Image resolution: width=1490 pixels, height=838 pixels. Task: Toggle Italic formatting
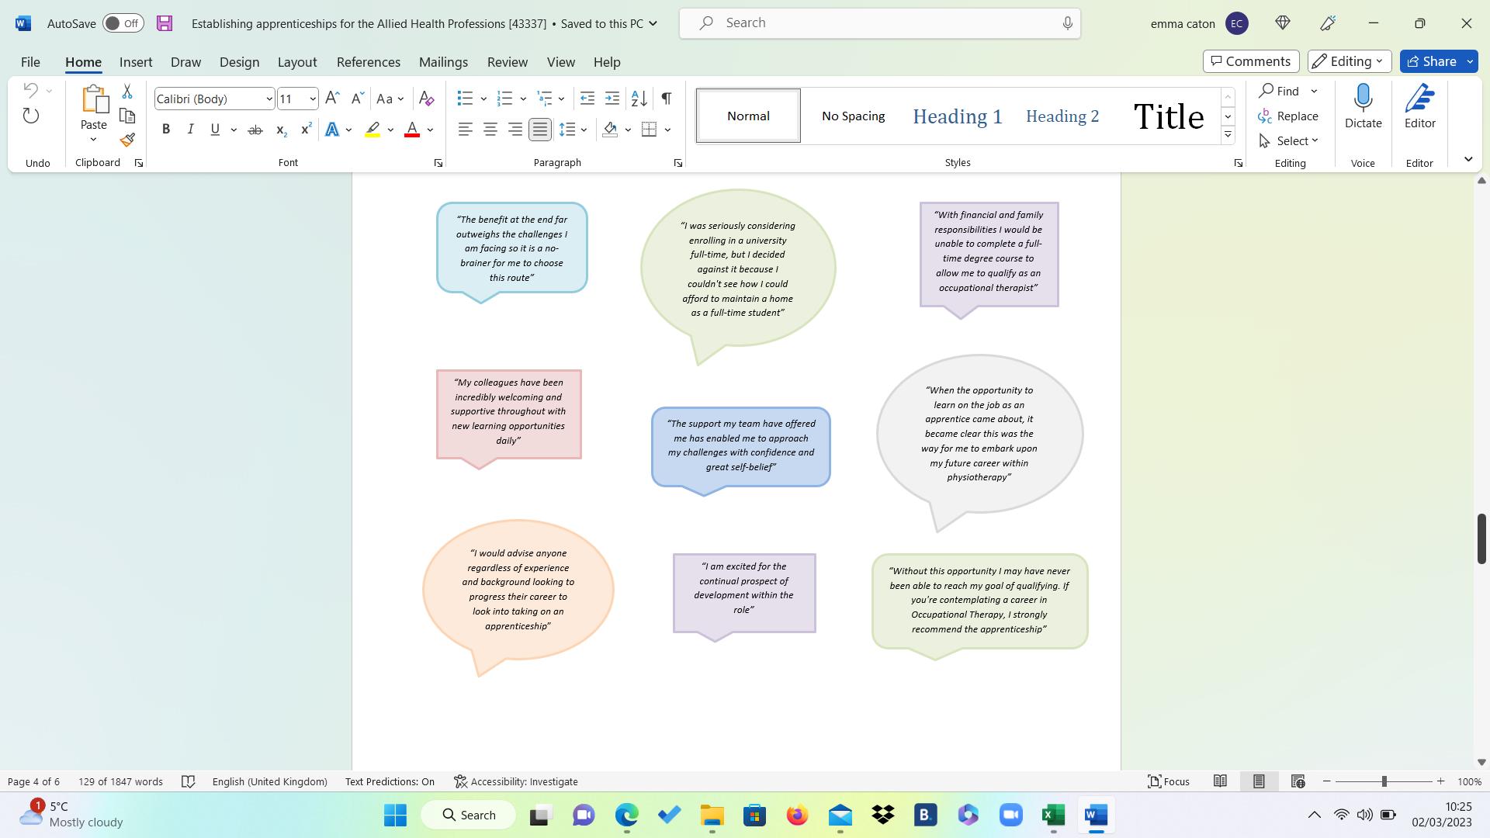pos(190,130)
